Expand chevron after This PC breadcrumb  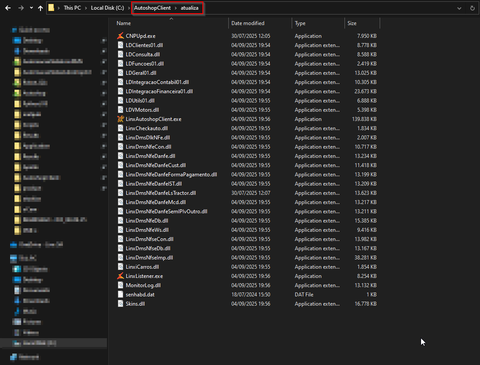86,8
